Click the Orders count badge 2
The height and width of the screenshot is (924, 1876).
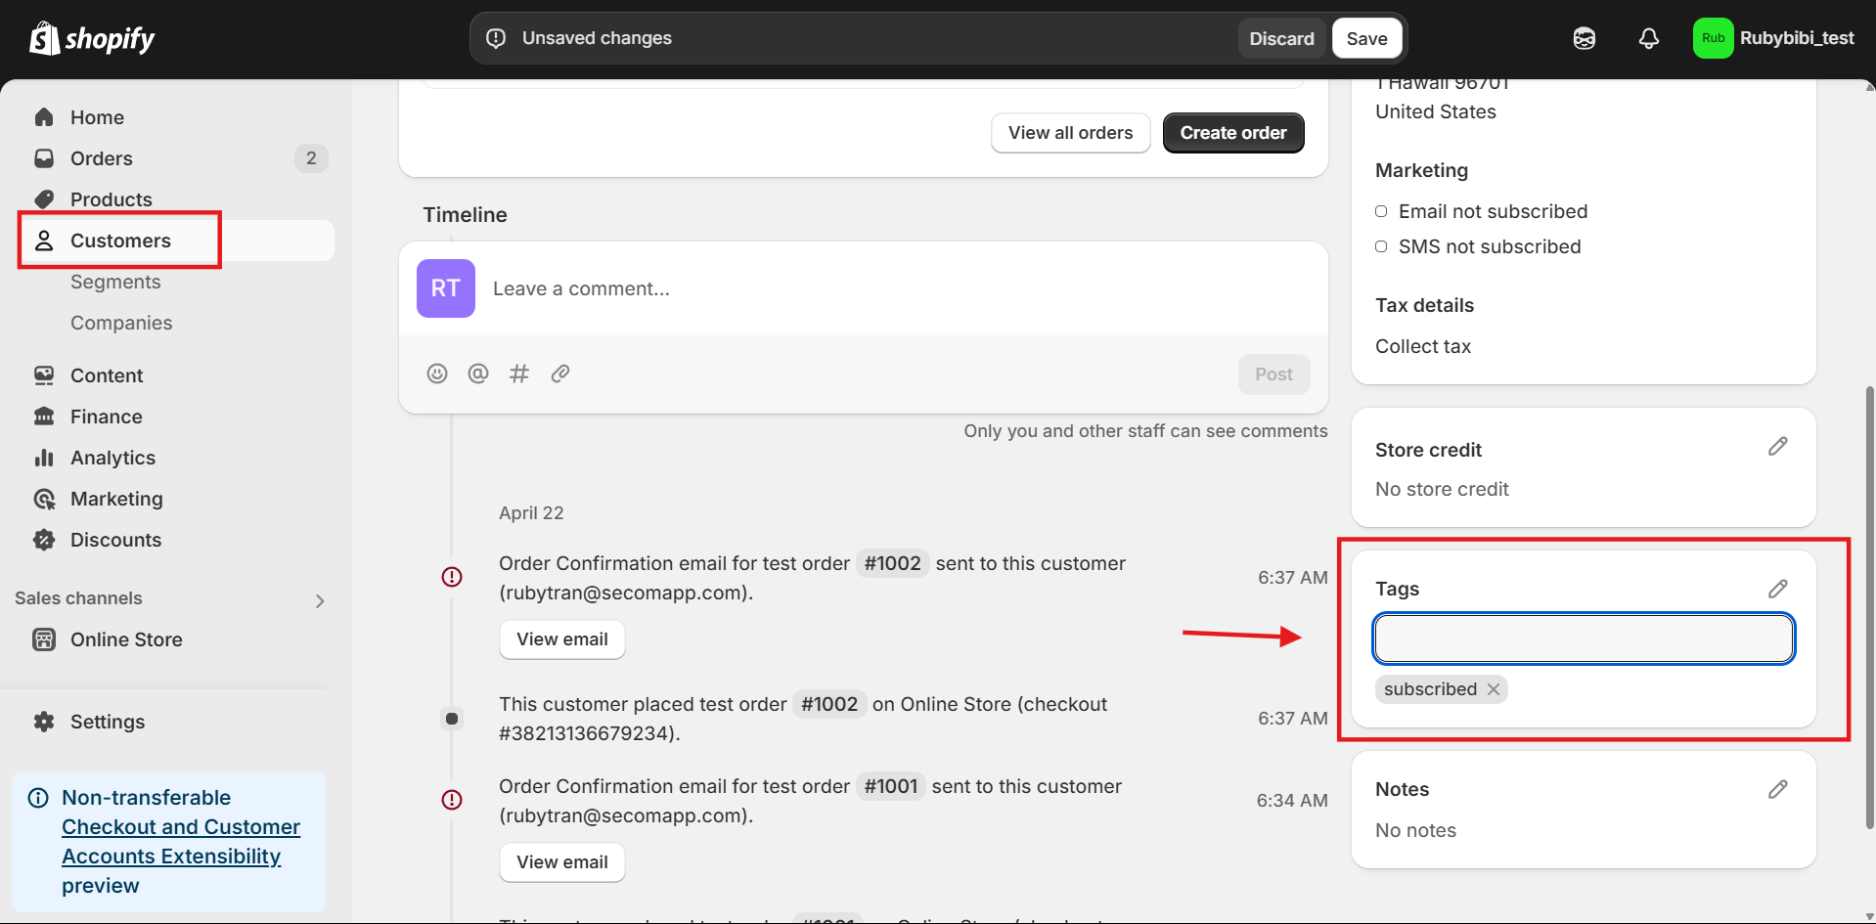click(x=311, y=158)
